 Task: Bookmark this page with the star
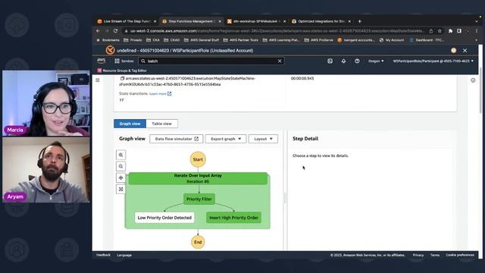tap(440, 31)
